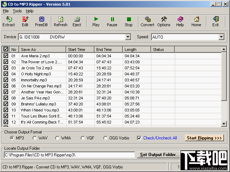Uncheck track 01 Ave Maria 2.mp3
Viewport: 230px width, 172px height.
[6, 56]
